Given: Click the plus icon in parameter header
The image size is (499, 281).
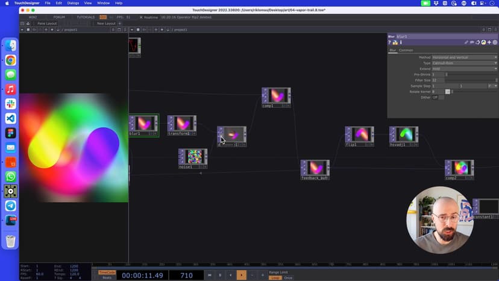Looking at the screenshot, I should pyautogui.click(x=489, y=43).
